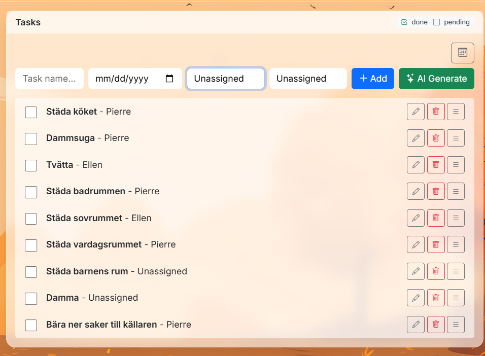Open the calendar view button
The image size is (485, 356).
[462, 53]
